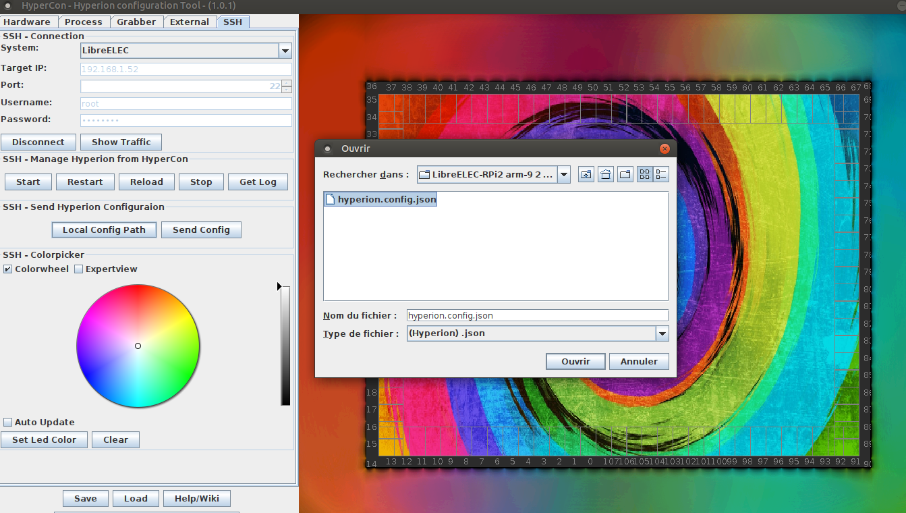
Task: Stop Hyperion with the Stop button
Action: pos(201,182)
